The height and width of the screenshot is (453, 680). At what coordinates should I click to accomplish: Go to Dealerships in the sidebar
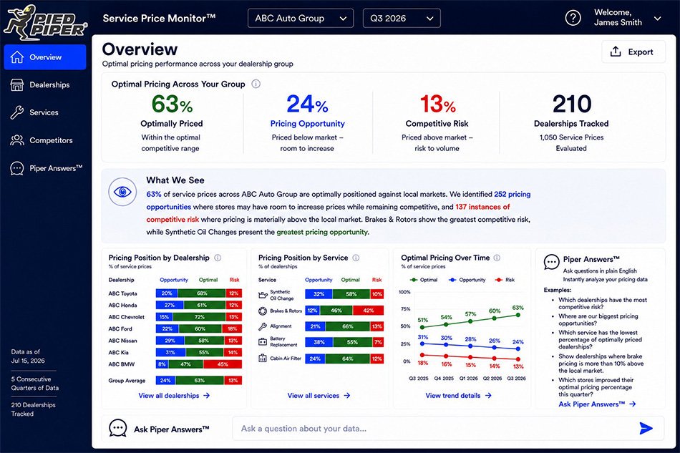[45, 84]
